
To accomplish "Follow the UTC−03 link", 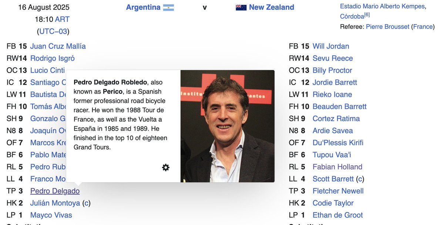I will pos(53,32).
